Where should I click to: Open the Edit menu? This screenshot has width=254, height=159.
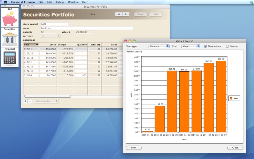[x=49, y=2]
